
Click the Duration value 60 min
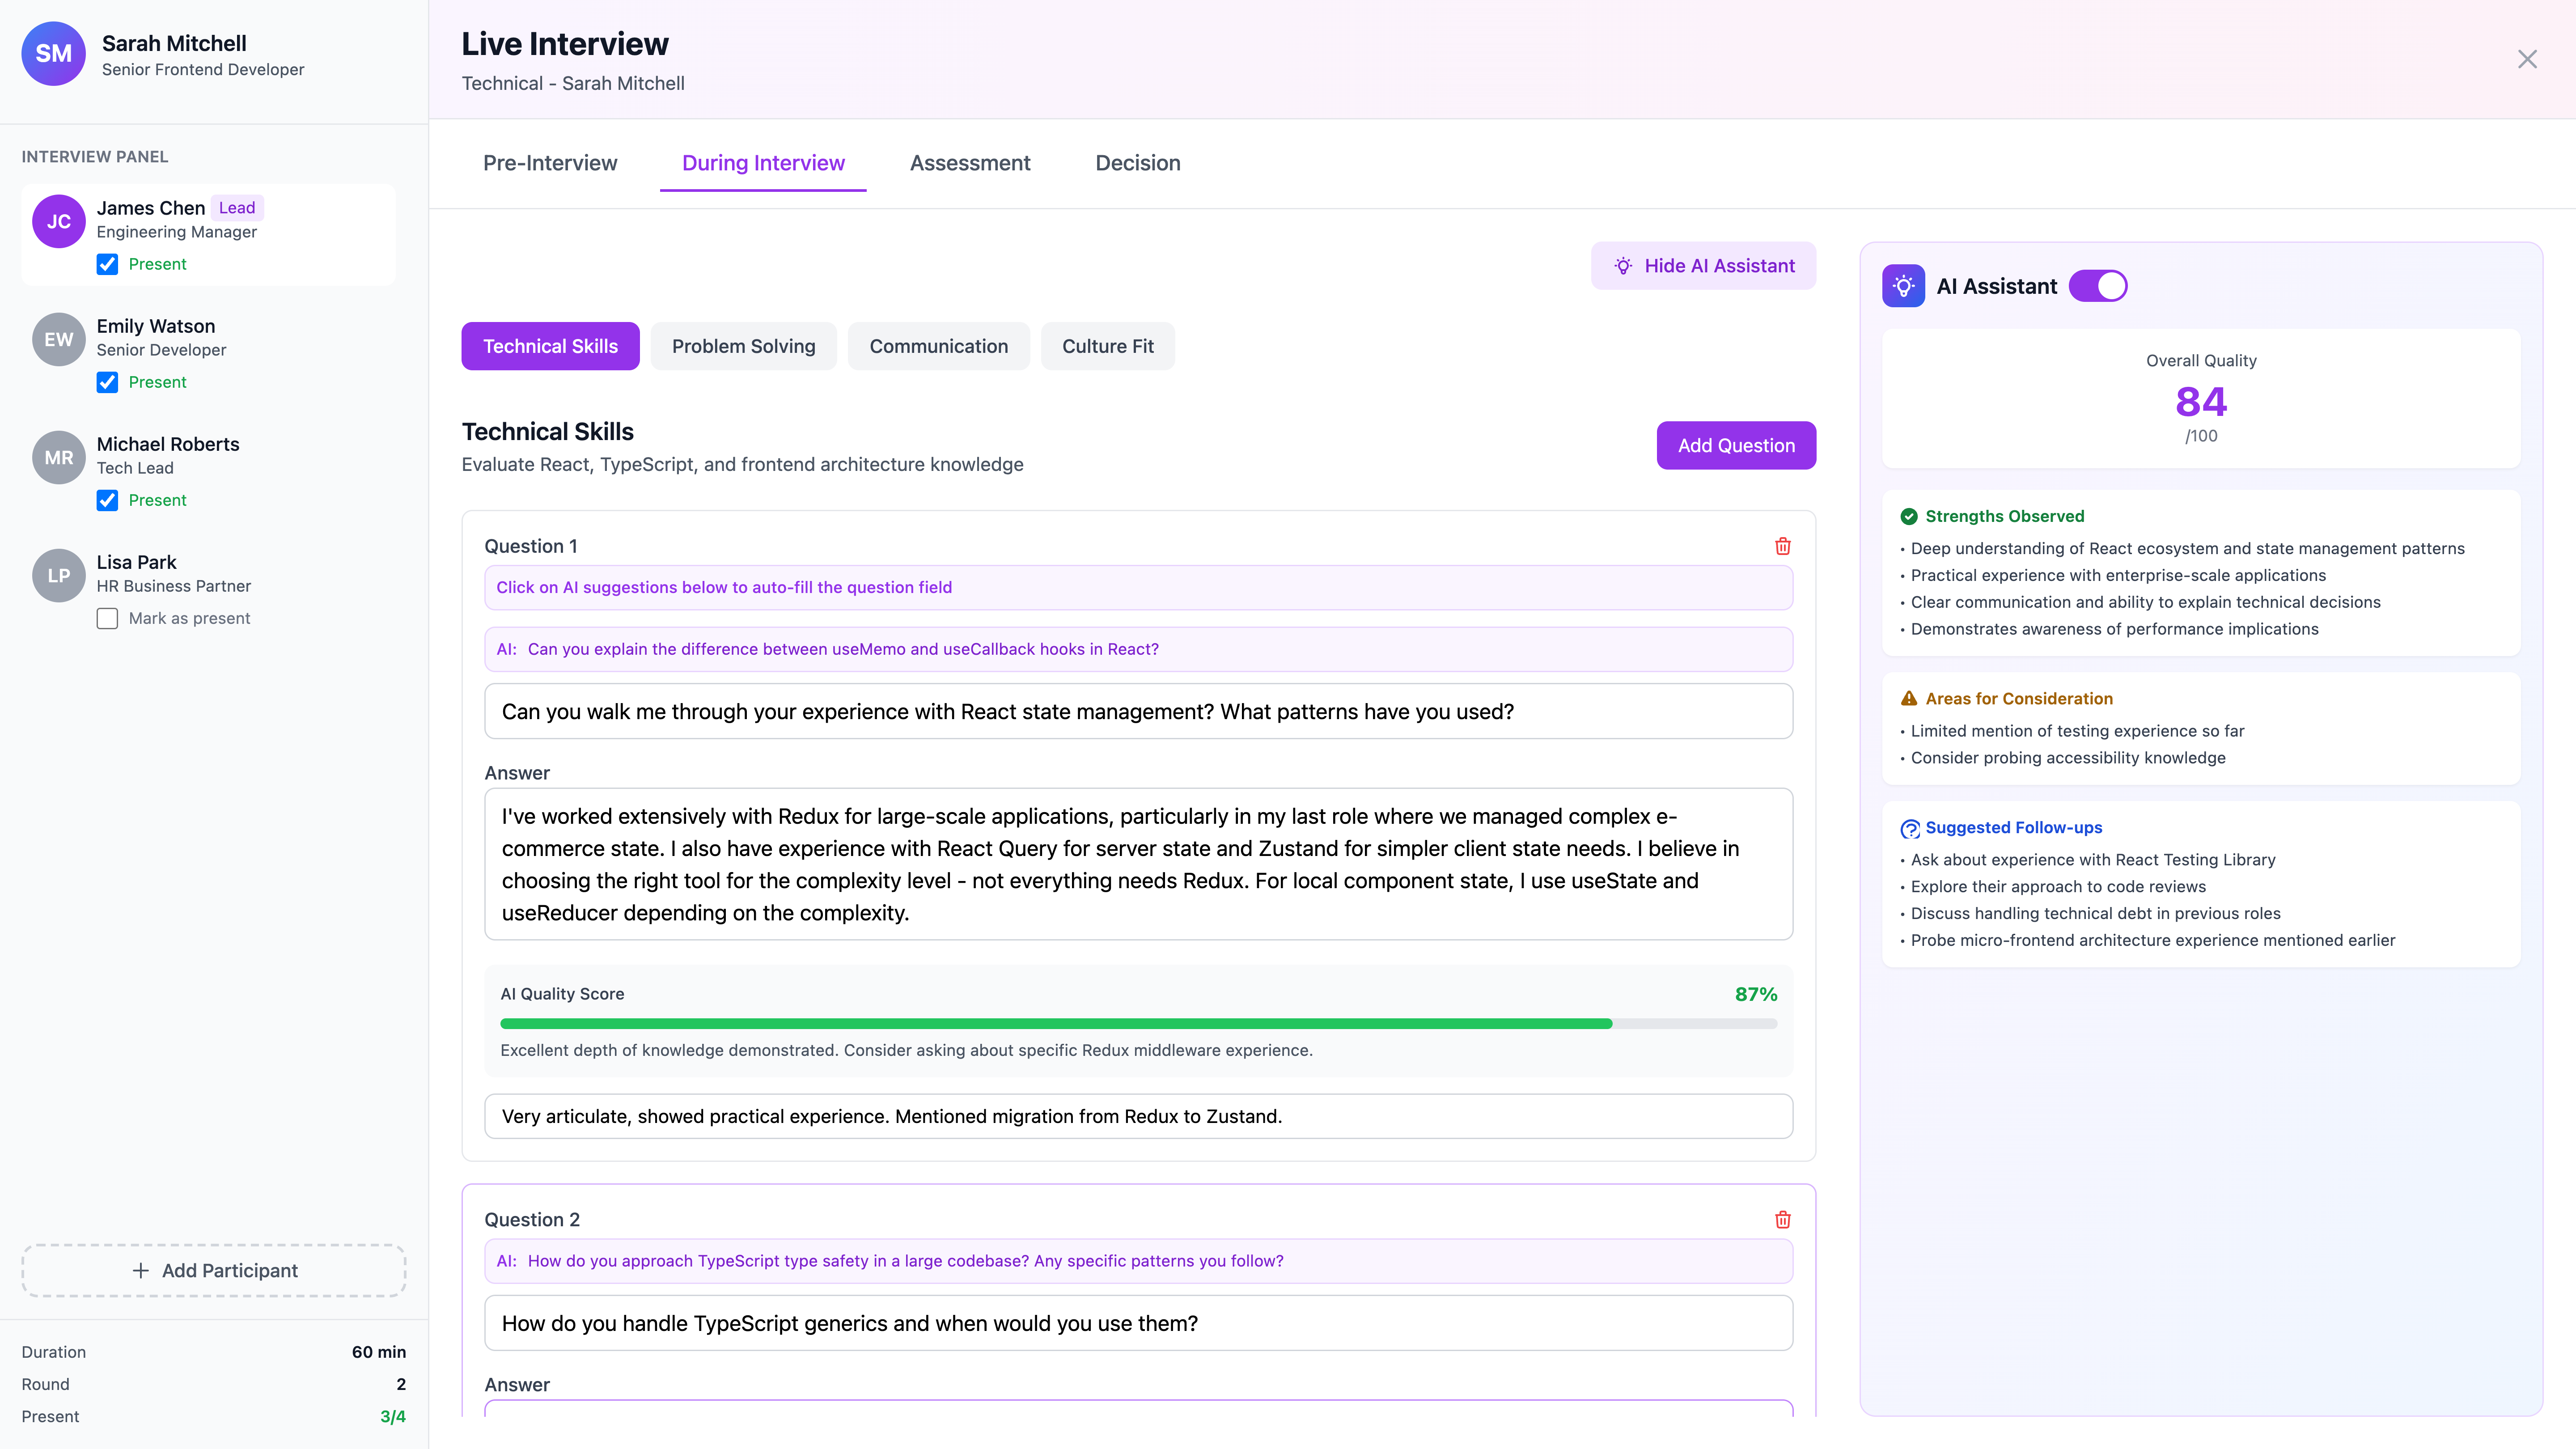tap(378, 1352)
